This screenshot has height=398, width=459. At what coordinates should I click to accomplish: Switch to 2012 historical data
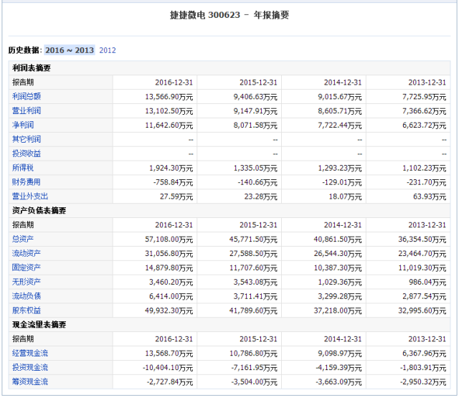click(108, 50)
